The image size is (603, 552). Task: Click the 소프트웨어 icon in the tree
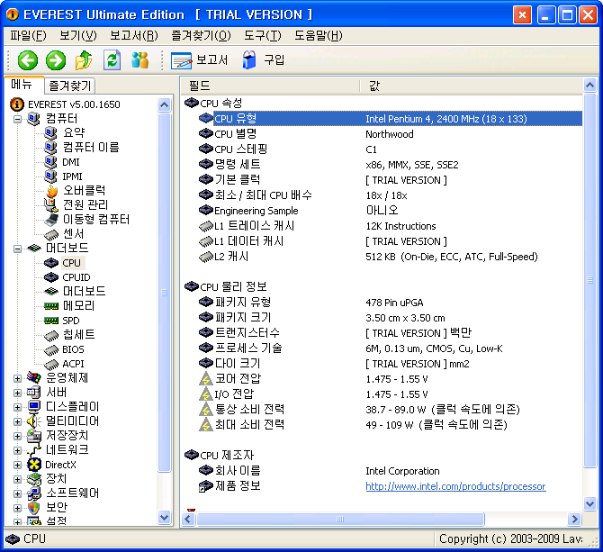[34, 493]
